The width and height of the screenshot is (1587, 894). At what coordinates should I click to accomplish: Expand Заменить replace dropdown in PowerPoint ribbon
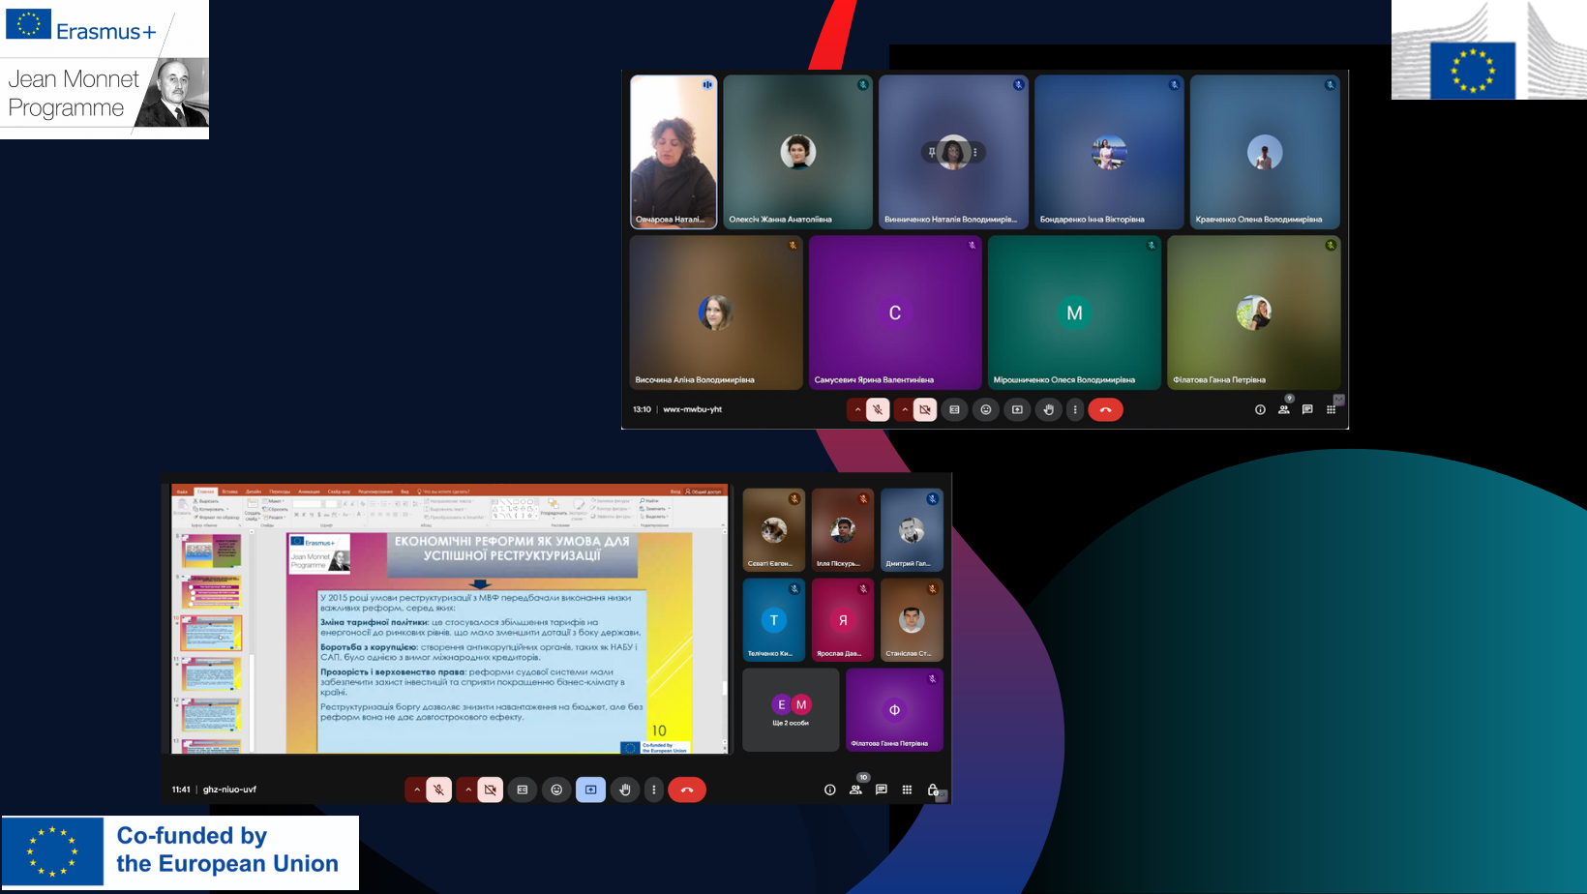(654, 509)
